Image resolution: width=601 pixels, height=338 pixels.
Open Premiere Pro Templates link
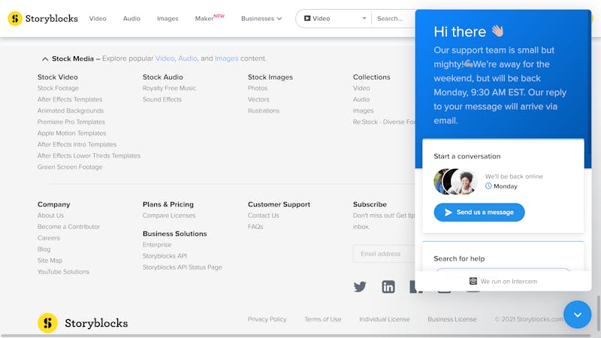tap(71, 122)
